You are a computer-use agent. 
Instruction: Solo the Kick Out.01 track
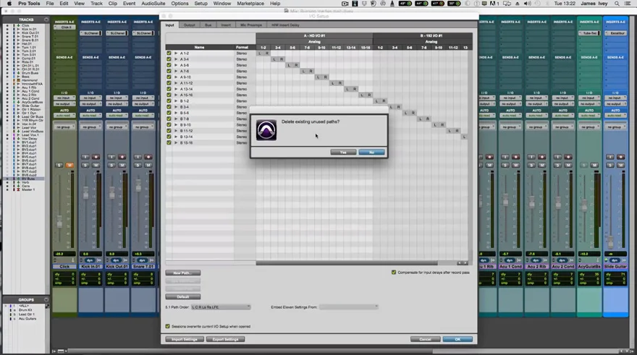pos(111,165)
